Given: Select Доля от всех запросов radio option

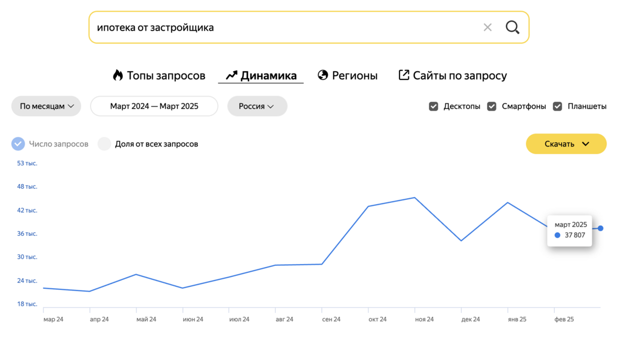Looking at the screenshot, I should (104, 144).
